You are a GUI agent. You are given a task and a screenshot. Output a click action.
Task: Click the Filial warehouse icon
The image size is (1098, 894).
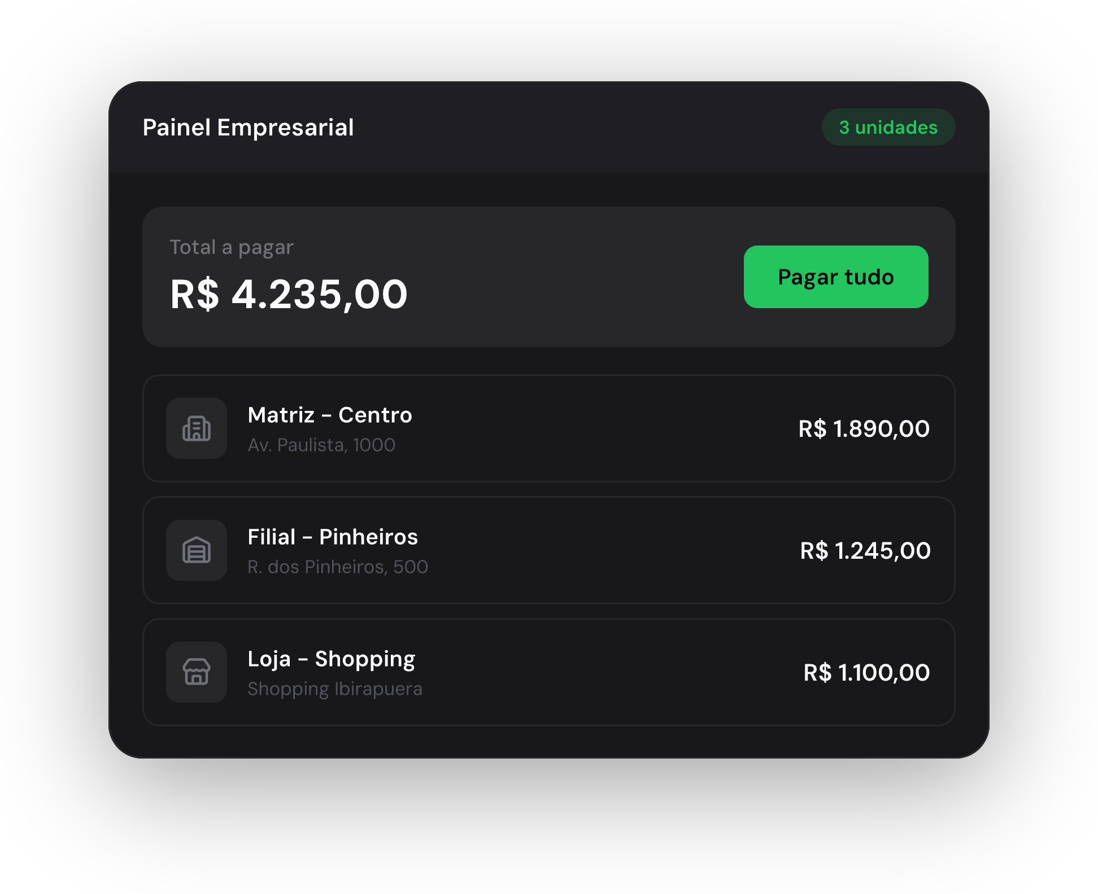tap(197, 550)
